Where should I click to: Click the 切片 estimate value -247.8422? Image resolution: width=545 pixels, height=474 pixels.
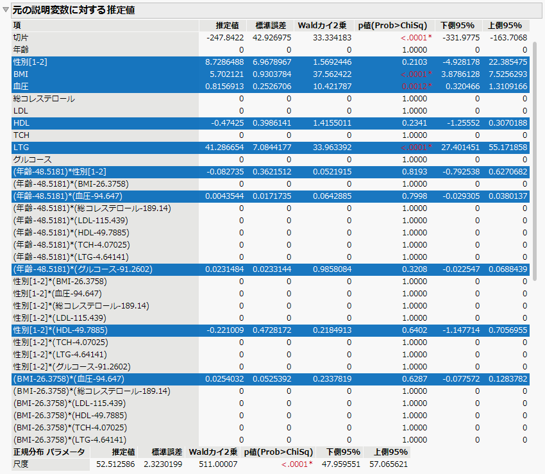(225, 38)
